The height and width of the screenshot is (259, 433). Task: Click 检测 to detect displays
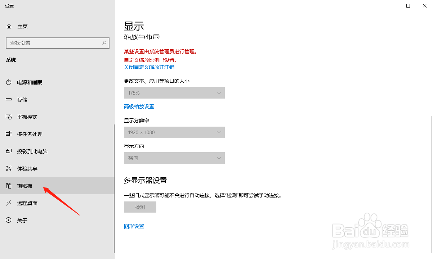click(x=140, y=207)
